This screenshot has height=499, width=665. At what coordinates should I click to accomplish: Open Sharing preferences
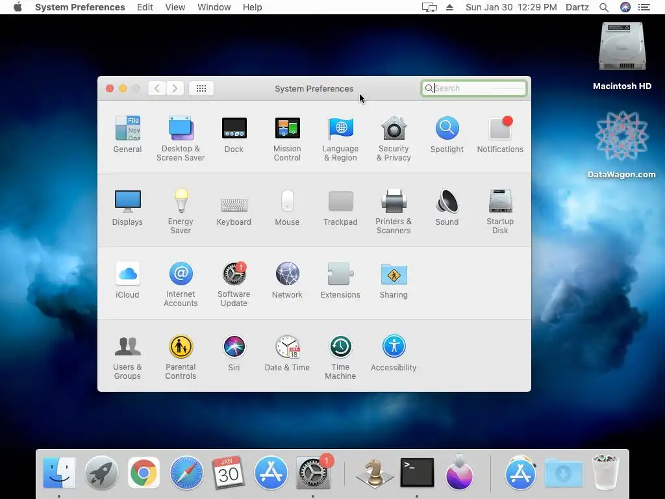394,280
